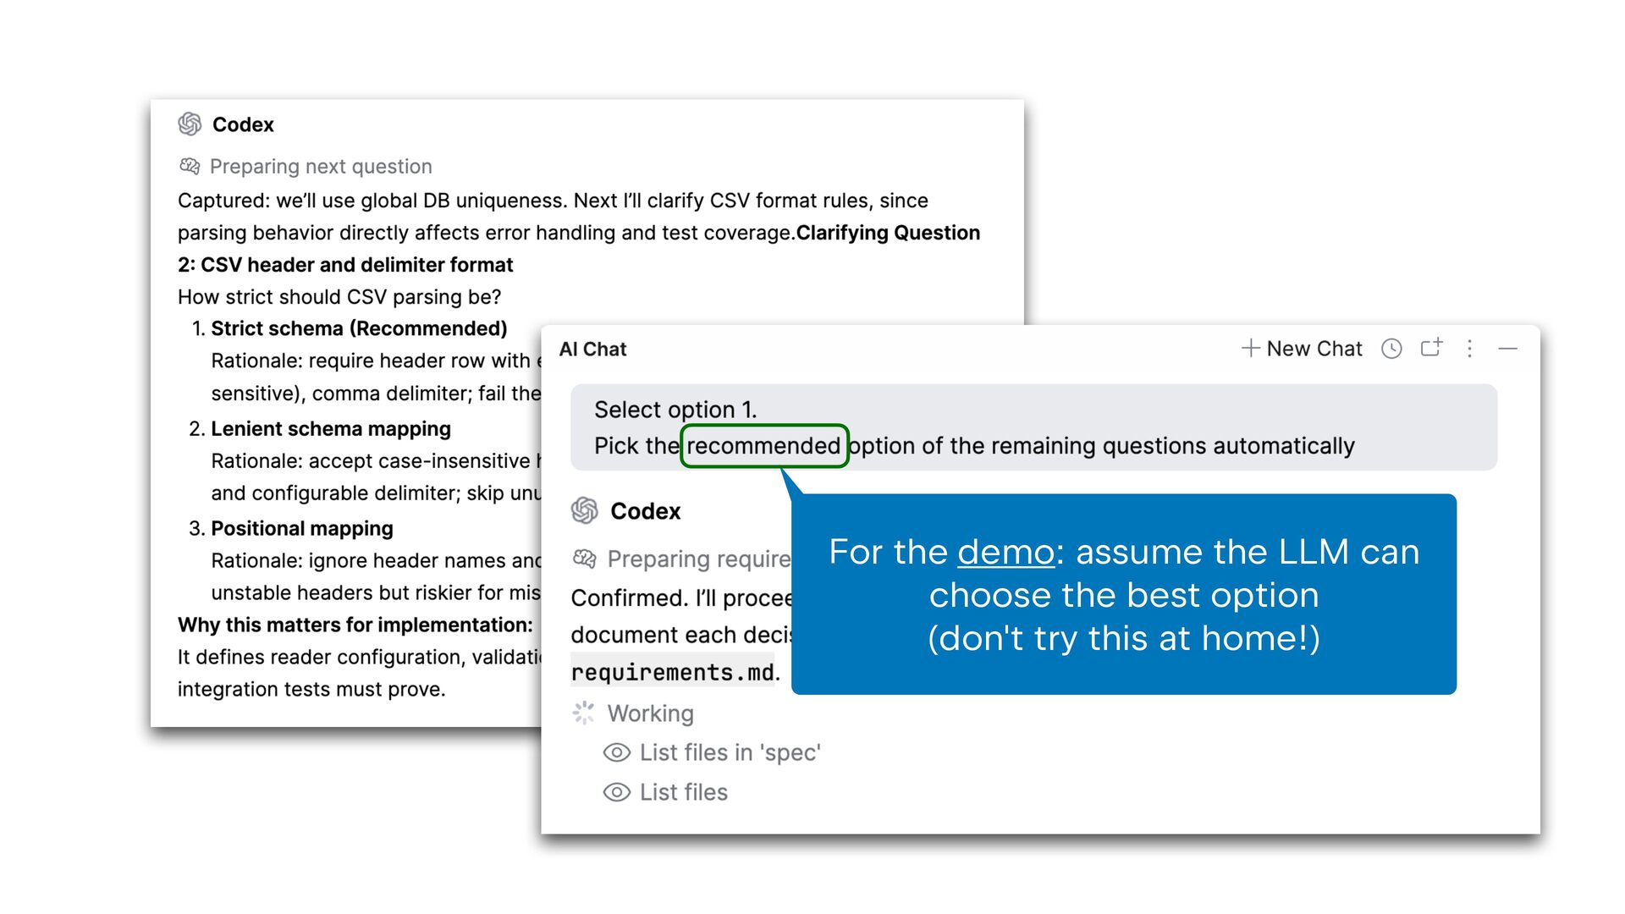Click the underlined 'demo' word in callout
The width and height of the screenshot is (1625, 914).
click(1005, 553)
